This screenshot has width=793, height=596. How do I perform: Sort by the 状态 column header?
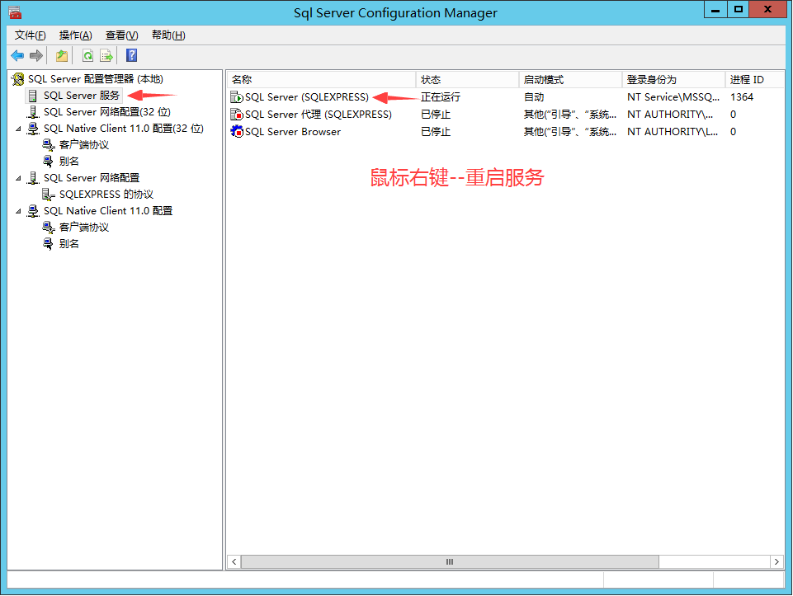[468, 80]
